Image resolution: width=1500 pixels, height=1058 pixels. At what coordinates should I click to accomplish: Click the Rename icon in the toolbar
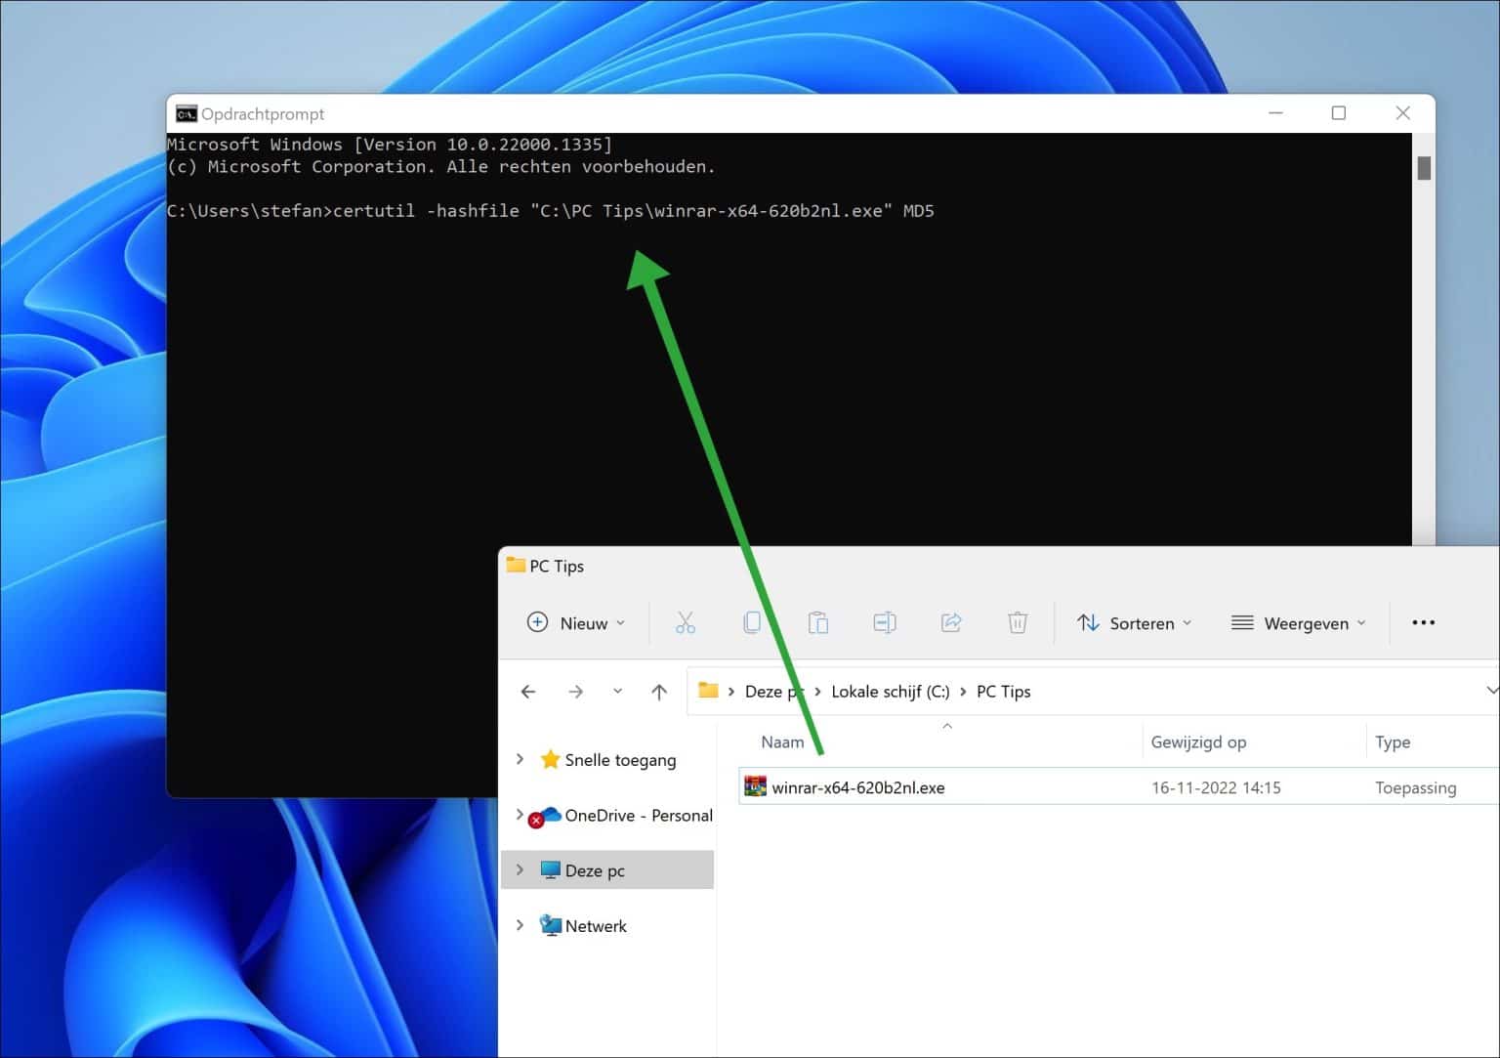click(885, 622)
